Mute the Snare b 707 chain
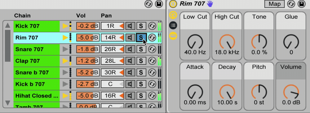 tap(130, 73)
